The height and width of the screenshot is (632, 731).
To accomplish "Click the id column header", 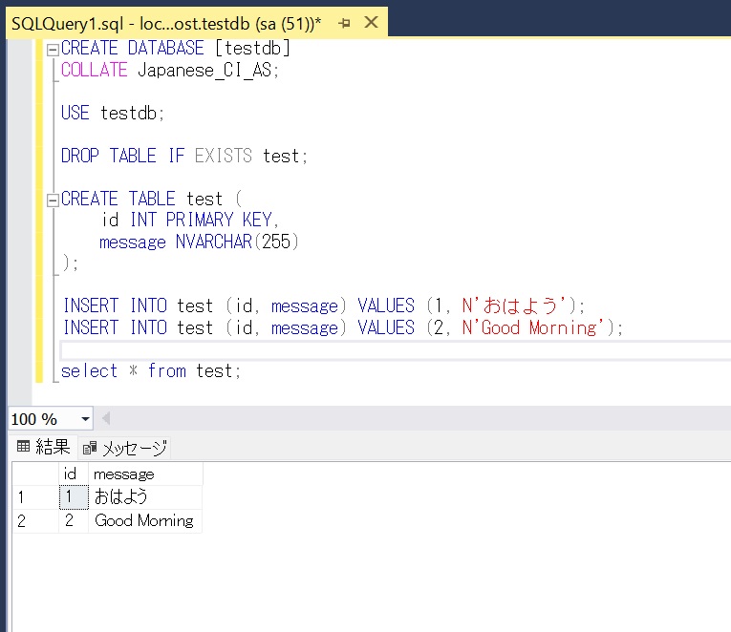I will click(74, 474).
